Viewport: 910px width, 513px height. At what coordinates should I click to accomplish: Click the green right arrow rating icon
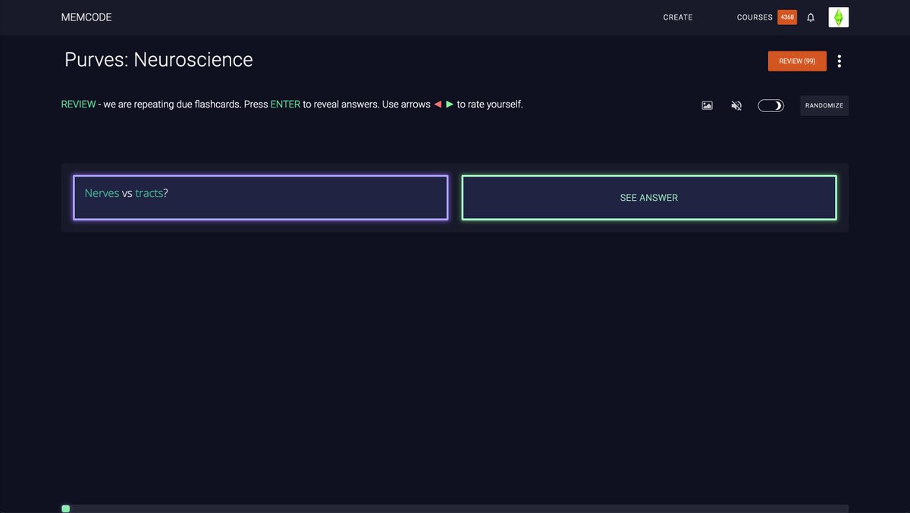click(x=450, y=105)
